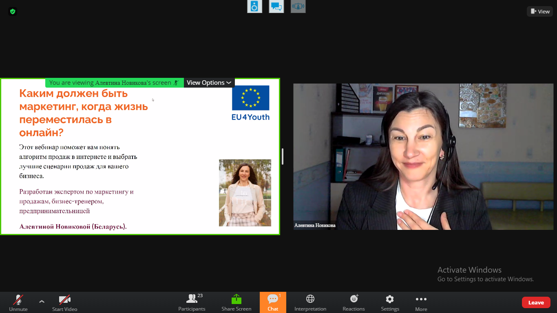Open the View layout menu
Image resolution: width=557 pixels, height=313 pixels.
pos(540,11)
